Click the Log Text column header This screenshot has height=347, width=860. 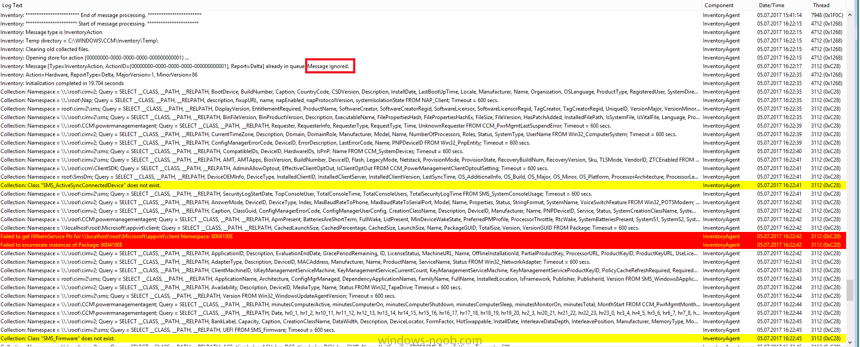click(12, 5)
